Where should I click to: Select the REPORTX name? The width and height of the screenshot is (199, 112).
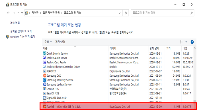(51, 71)
